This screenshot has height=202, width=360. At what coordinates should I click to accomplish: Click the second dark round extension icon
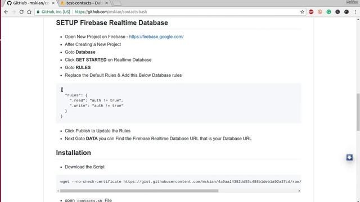point(346,12)
